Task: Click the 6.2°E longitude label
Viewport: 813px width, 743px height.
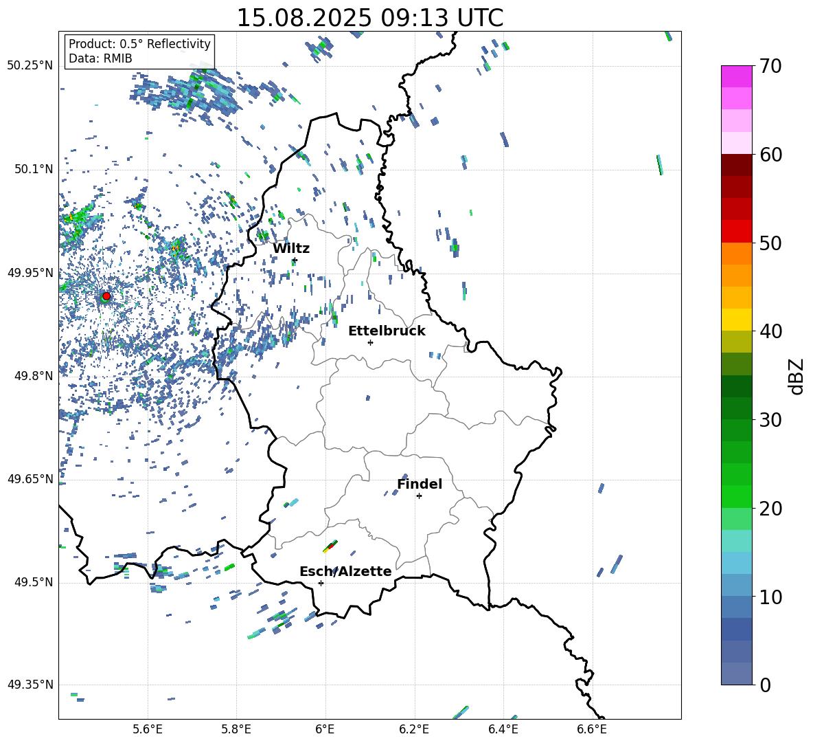Action: tap(414, 729)
